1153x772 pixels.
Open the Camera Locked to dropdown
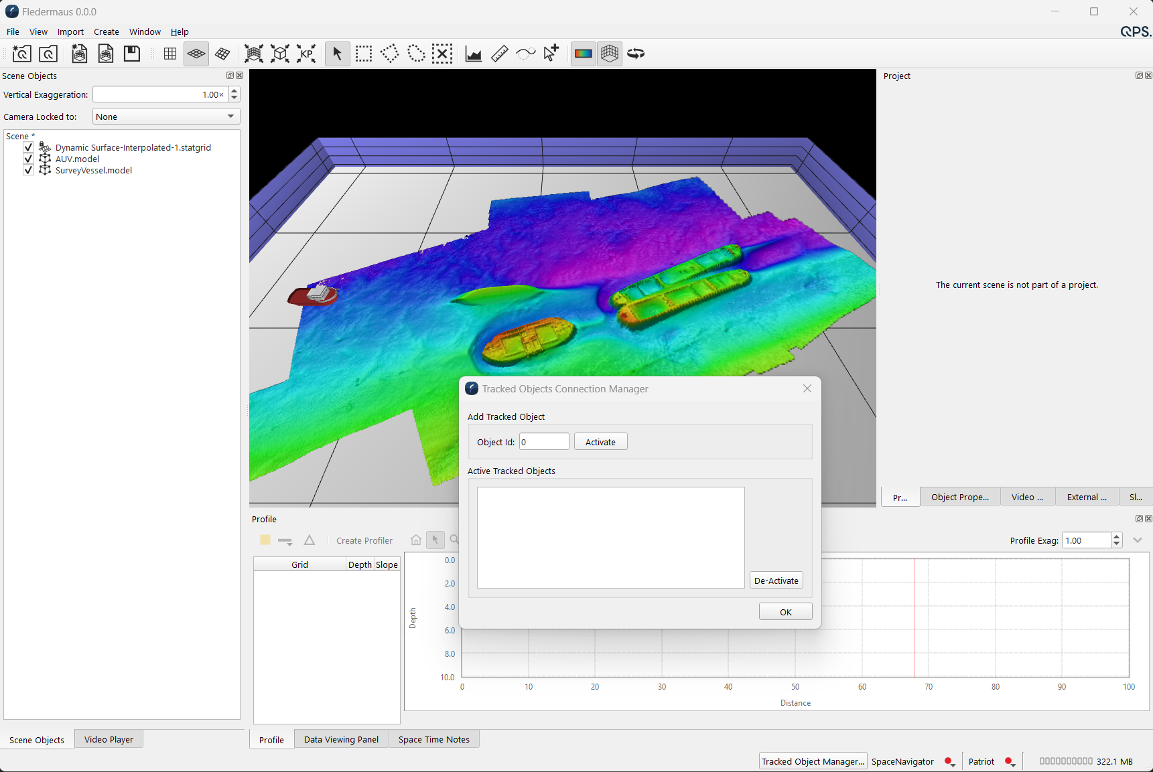166,117
